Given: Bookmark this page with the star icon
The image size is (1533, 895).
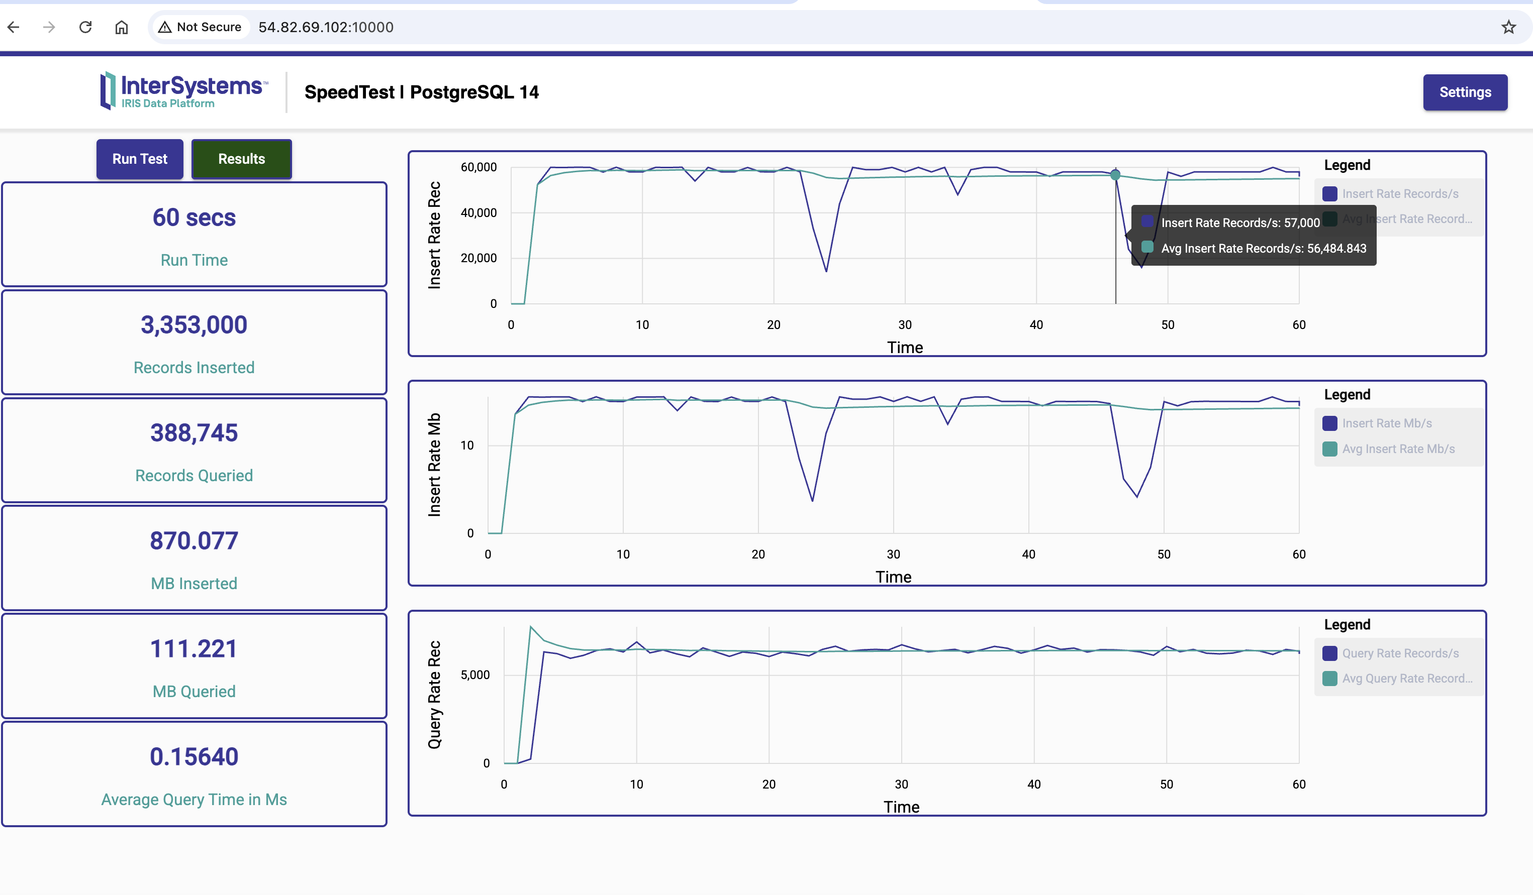Looking at the screenshot, I should [1508, 27].
